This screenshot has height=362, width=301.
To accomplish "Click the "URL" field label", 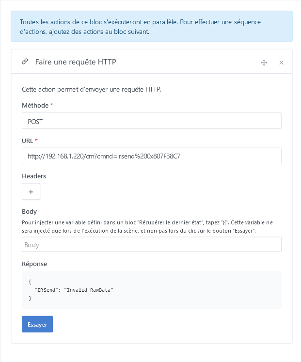I will pyautogui.click(x=27, y=141).
